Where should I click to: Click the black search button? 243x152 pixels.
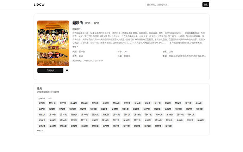(206, 5)
